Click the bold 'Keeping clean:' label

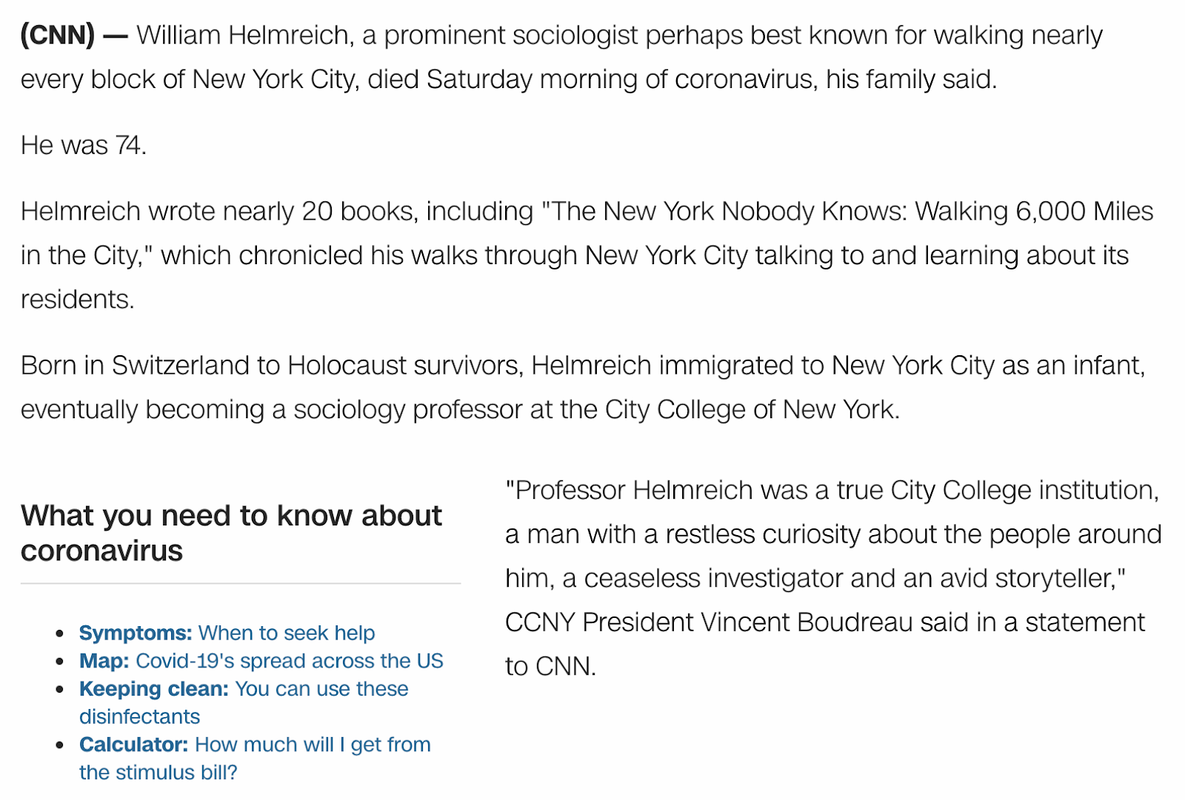click(154, 688)
